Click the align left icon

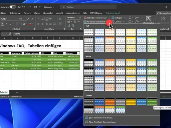38,24
